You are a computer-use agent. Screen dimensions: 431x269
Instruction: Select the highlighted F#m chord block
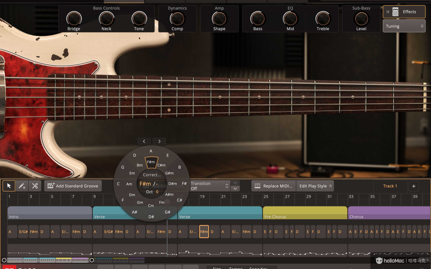[204, 232]
